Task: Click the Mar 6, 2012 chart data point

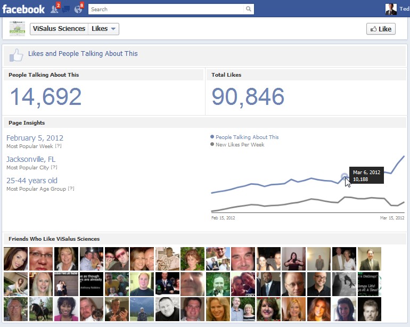Action: coord(345,176)
